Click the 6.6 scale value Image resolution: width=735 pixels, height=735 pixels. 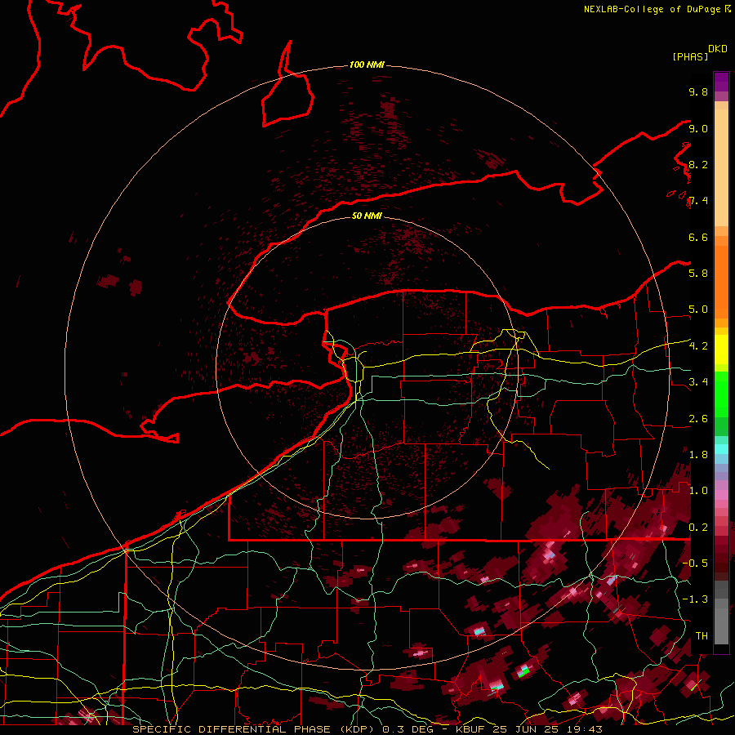(x=698, y=237)
